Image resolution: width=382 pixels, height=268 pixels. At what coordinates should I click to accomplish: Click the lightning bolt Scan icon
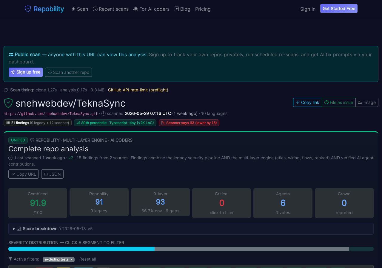[x=73, y=9]
